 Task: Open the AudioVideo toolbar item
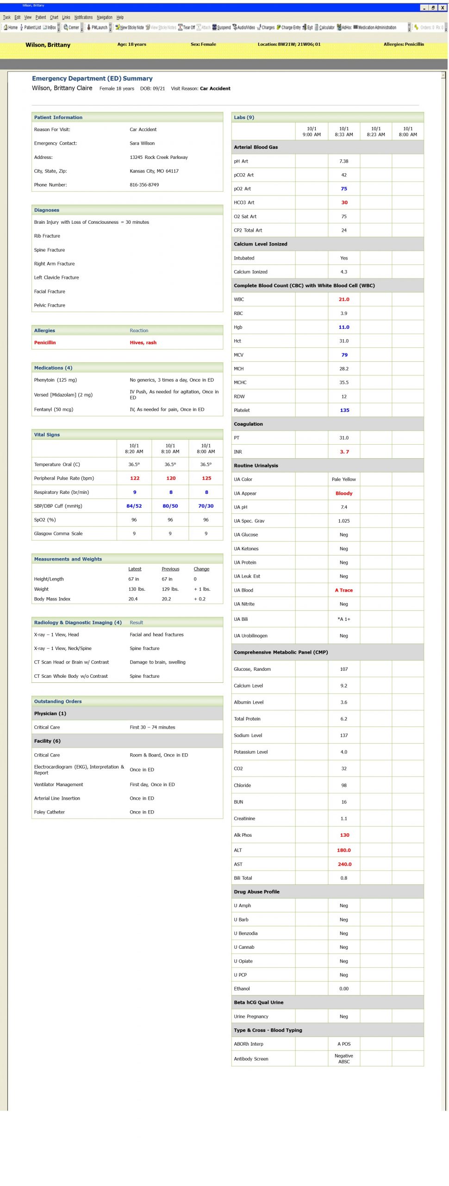coord(243,27)
